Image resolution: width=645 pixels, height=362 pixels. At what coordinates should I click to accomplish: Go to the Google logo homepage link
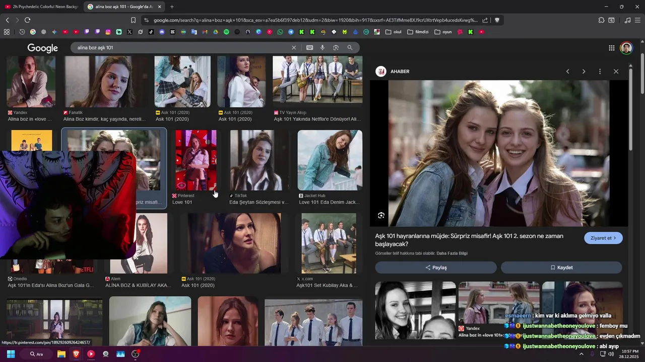pos(43,48)
